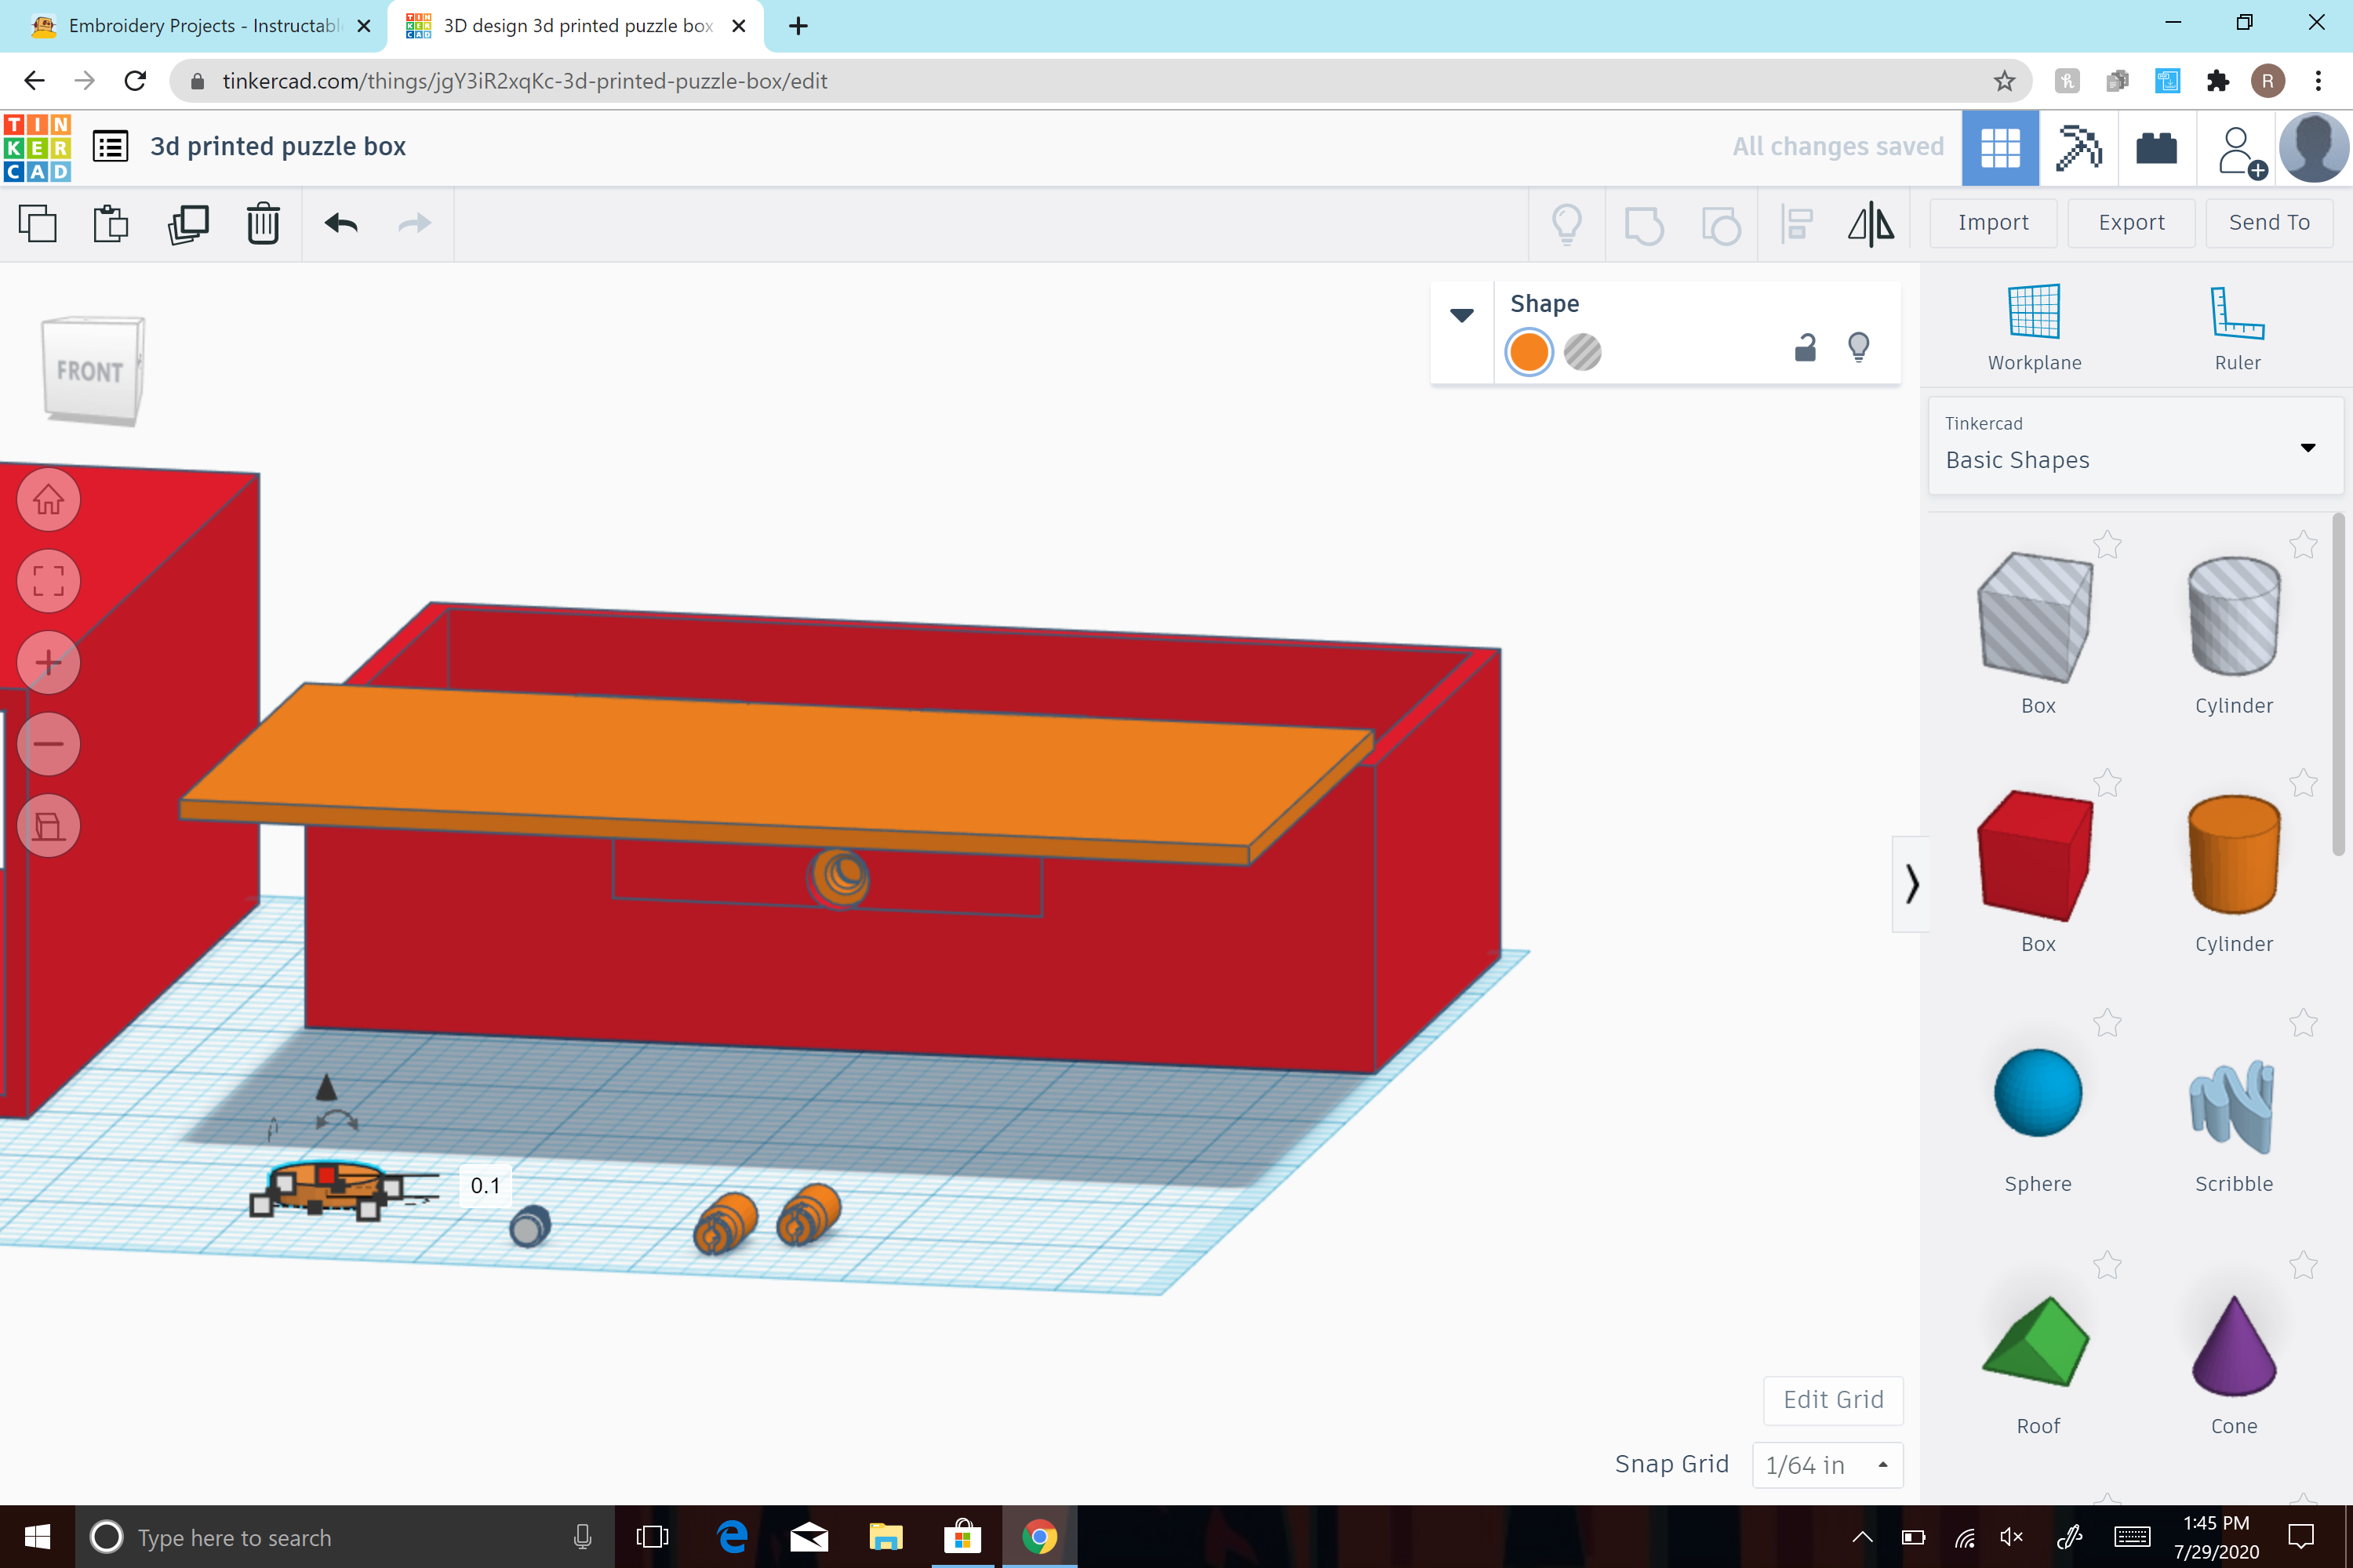Click the Paste tool icon
Image resolution: width=2353 pixels, height=1568 pixels.
coord(111,223)
